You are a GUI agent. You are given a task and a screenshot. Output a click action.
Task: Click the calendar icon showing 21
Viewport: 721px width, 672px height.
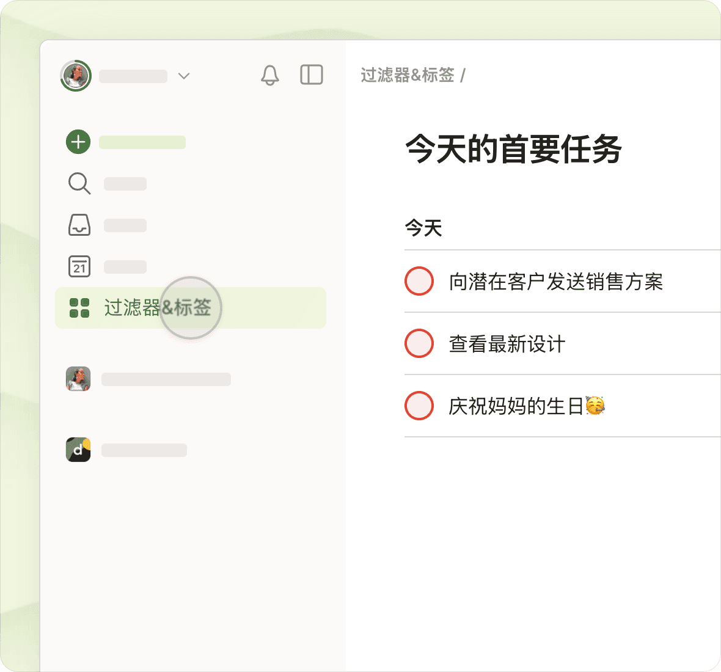point(79,266)
